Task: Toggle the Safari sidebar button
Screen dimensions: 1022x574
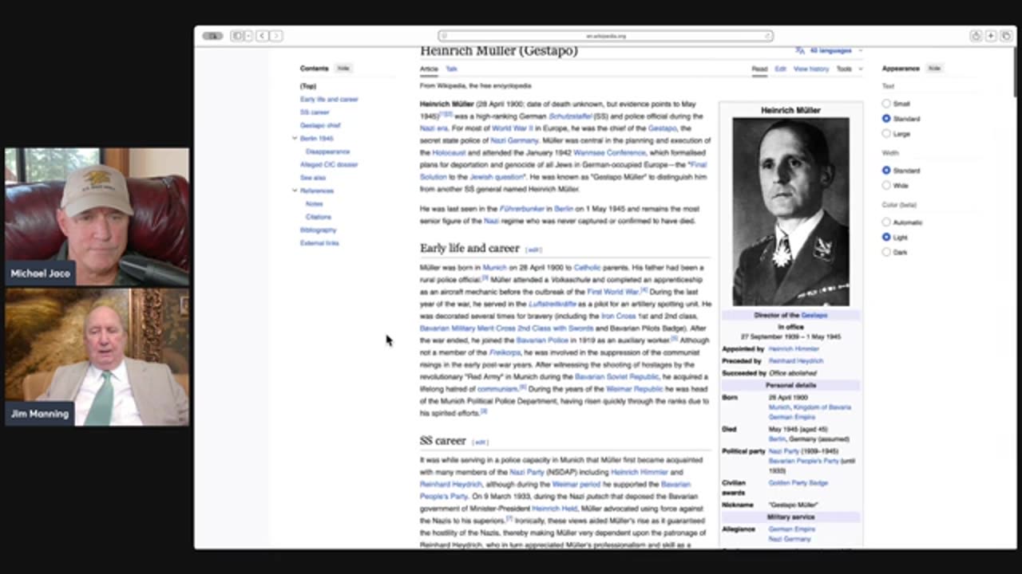Action: tap(237, 36)
